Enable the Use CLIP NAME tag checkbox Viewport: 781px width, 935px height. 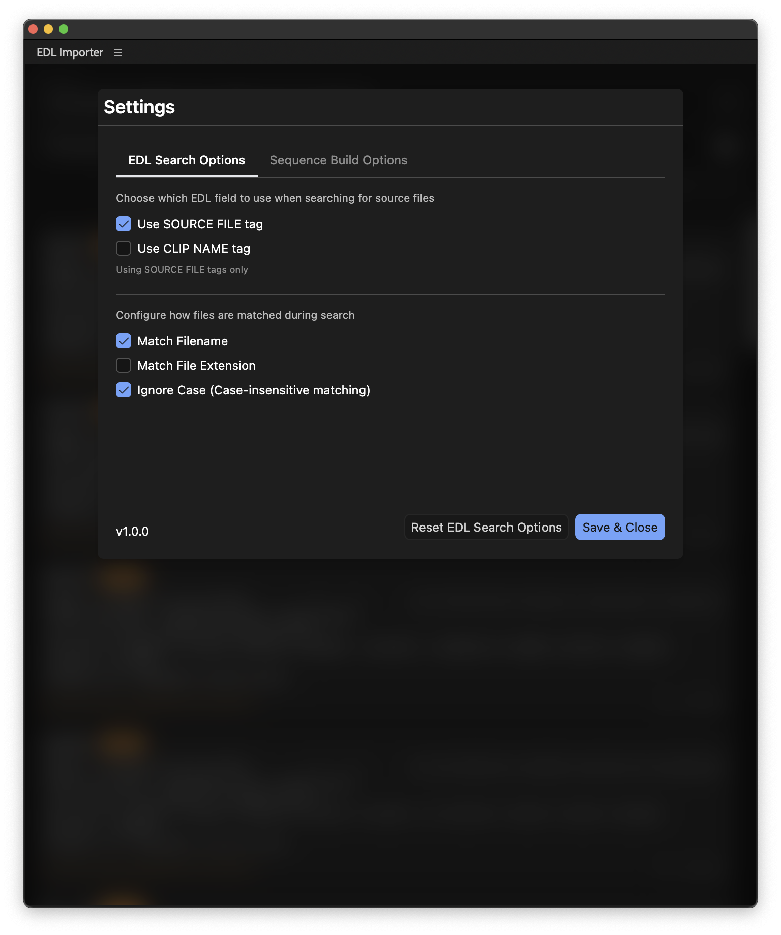(124, 248)
